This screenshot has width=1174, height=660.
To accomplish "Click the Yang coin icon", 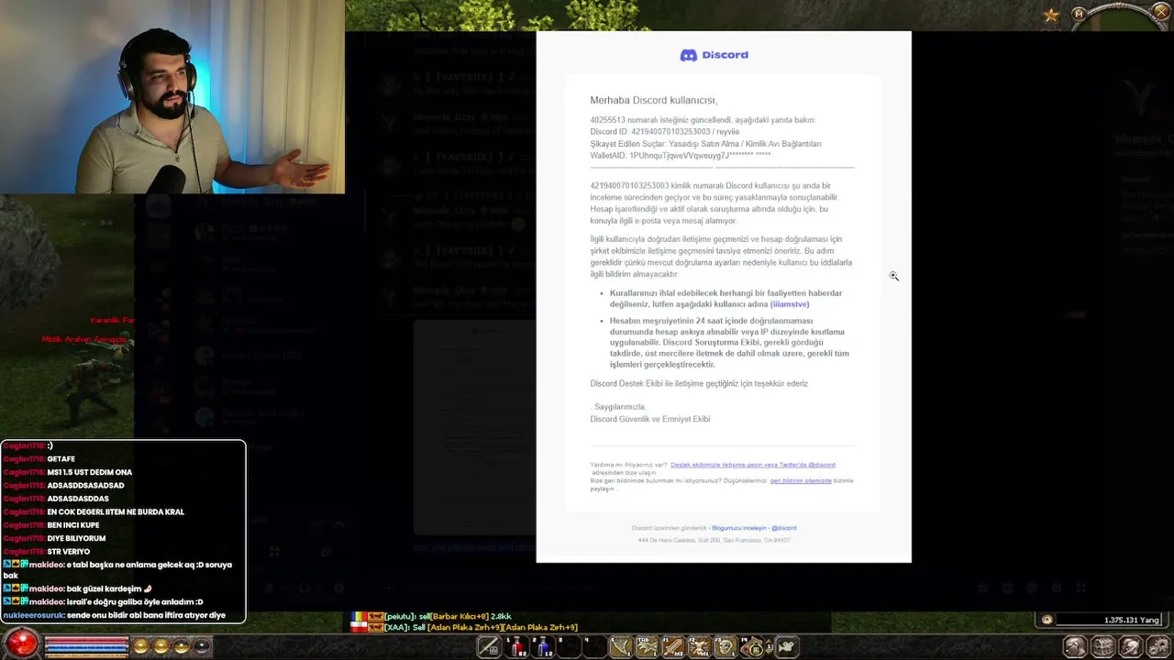I will (1047, 620).
